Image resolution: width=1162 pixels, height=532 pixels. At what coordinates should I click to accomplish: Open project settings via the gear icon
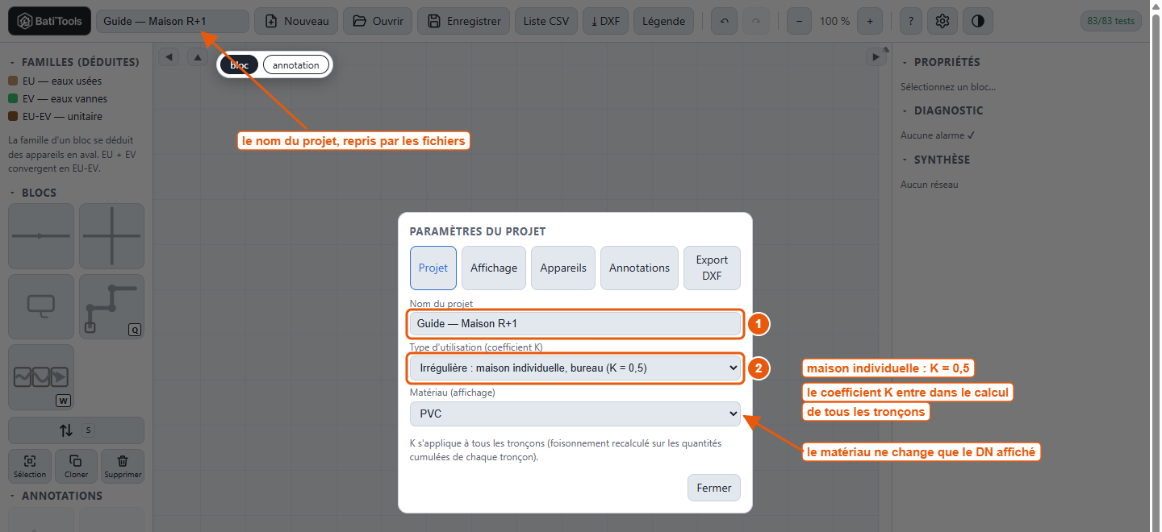click(943, 21)
